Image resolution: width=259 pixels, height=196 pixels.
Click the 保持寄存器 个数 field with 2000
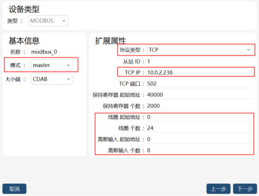coord(200,106)
